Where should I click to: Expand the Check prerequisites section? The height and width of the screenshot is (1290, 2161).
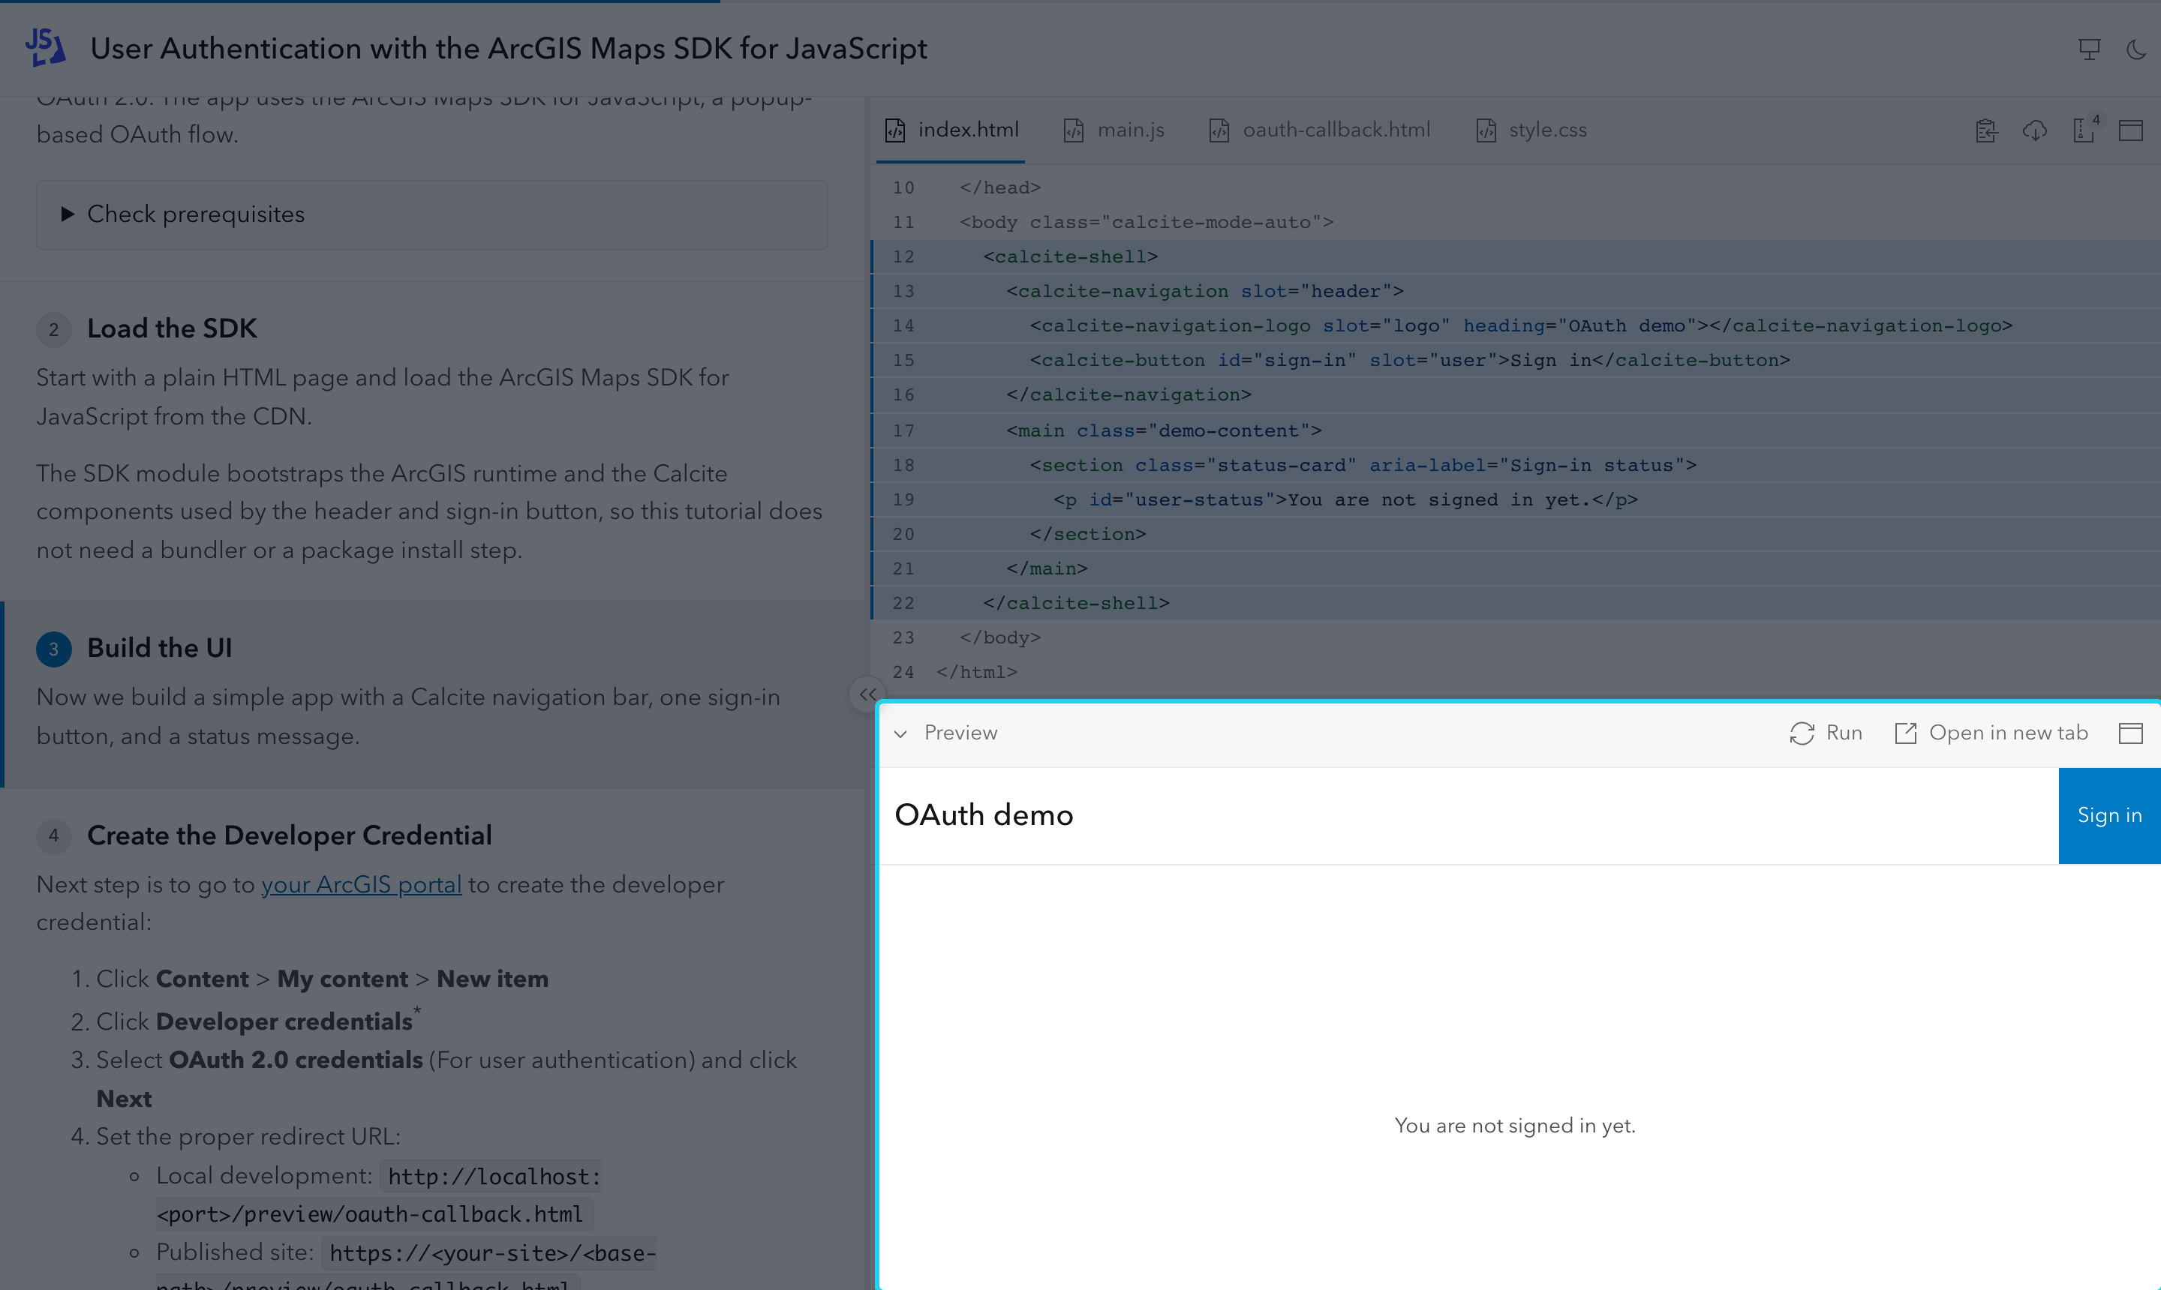pyautogui.click(x=431, y=214)
